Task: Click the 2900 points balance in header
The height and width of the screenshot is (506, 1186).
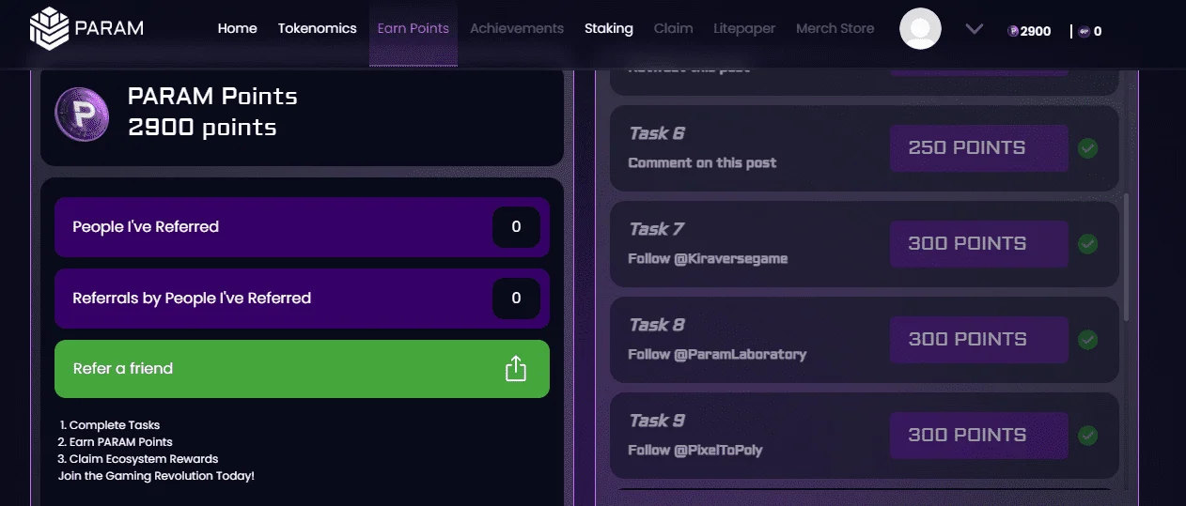Action: pyautogui.click(x=1036, y=31)
